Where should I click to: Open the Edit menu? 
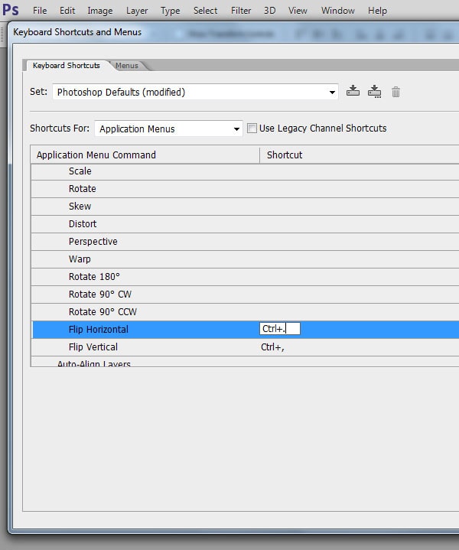point(67,11)
